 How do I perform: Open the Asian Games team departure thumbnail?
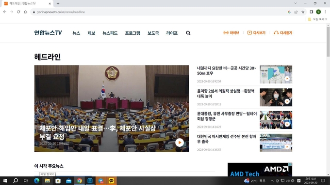point(276,142)
